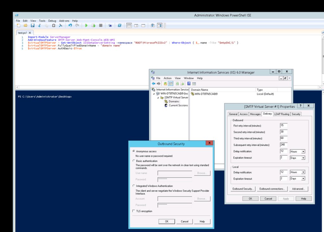This screenshot has width=324, height=232.
Task: Click Stop operation square icon
Action: pos(101,25)
